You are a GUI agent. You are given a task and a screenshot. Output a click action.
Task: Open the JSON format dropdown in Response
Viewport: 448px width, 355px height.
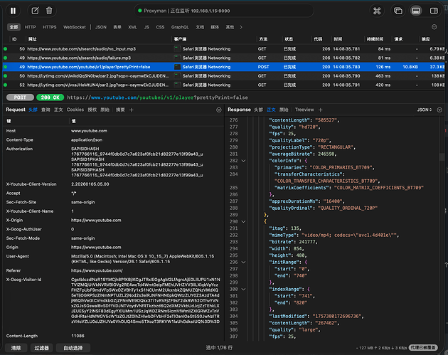coord(425,110)
